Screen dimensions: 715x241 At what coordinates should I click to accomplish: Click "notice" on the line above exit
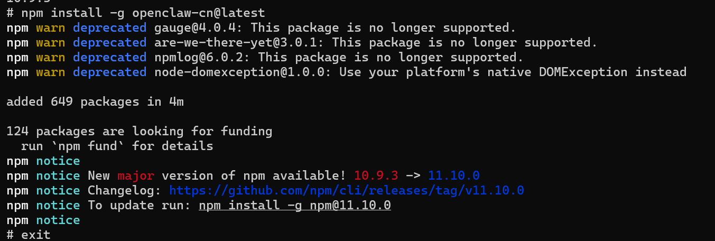tap(58, 220)
